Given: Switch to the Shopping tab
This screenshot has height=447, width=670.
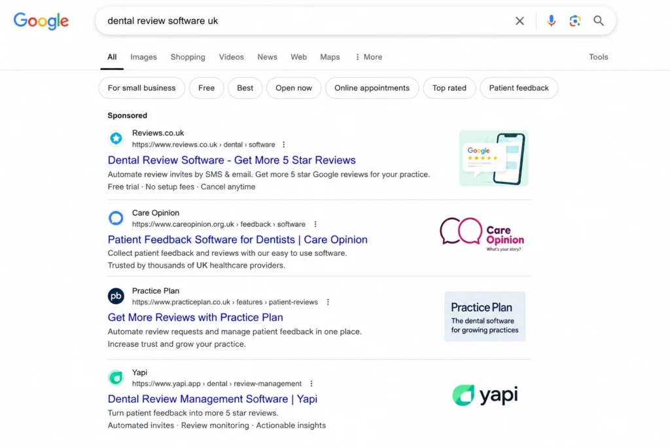Looking at the screenshot, I should (x=188, y=57).
